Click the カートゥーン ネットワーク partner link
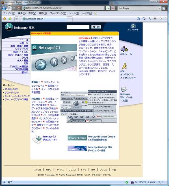 coord(17,96)
